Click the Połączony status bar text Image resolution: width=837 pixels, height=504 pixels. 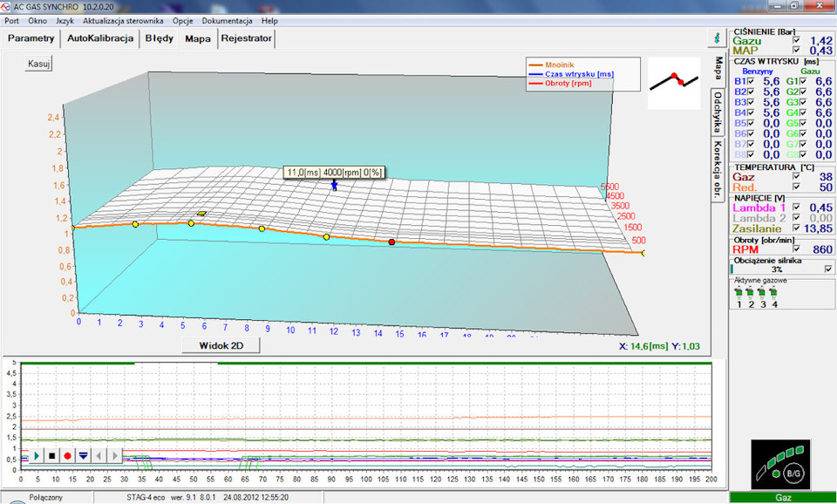pos(46,497)
